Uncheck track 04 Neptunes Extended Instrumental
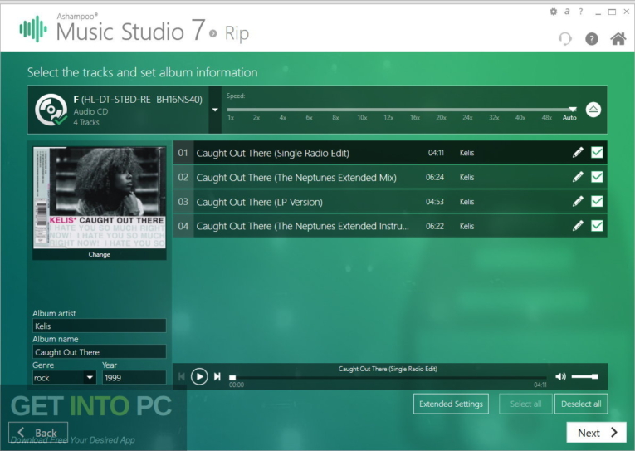Viewport: 635px width, 451px height. coord(597,226)
